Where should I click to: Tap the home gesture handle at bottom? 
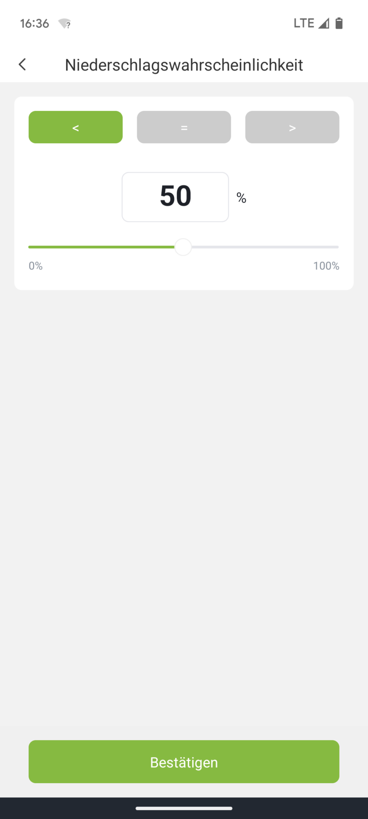[x=184, y=808]
